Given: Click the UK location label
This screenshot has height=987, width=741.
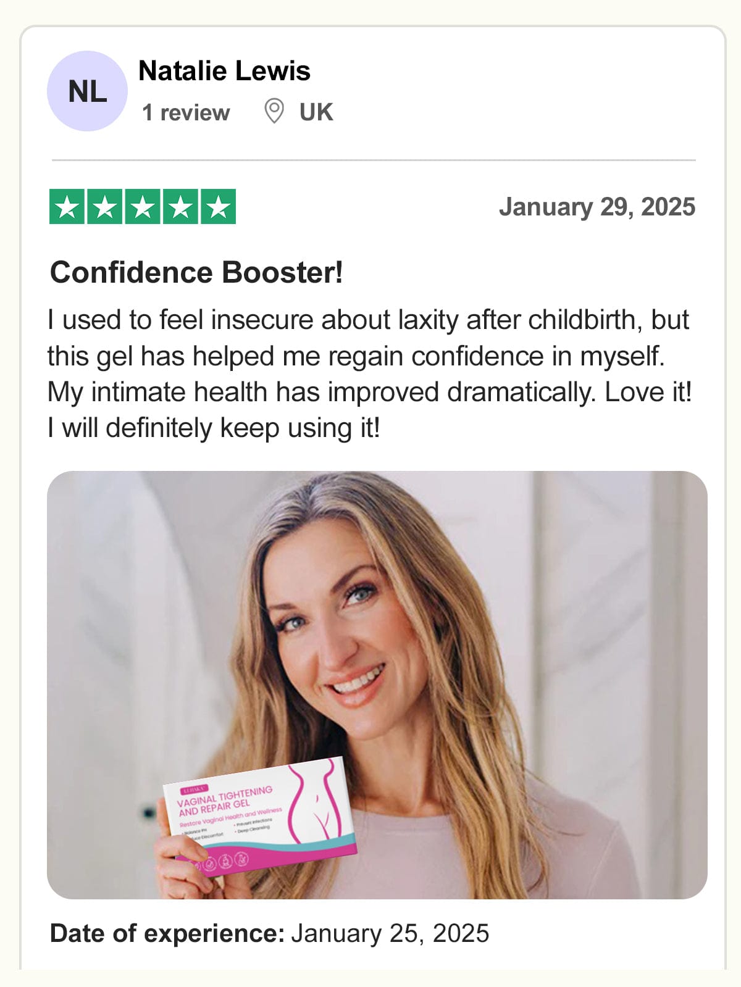Looking at the screenshot, I should tap(316, 112).
